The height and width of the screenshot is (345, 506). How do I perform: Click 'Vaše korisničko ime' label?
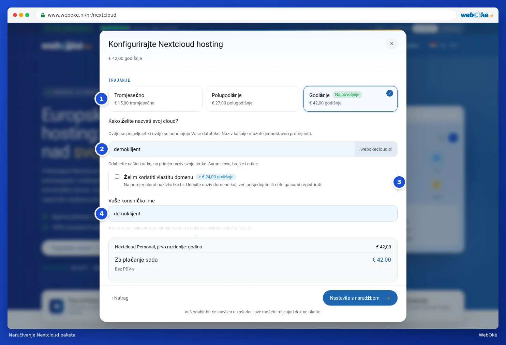[132, 201]
